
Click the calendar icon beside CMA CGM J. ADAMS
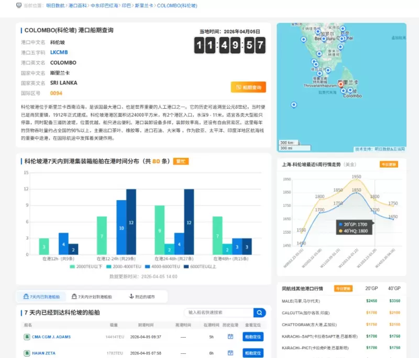[230, 337]
